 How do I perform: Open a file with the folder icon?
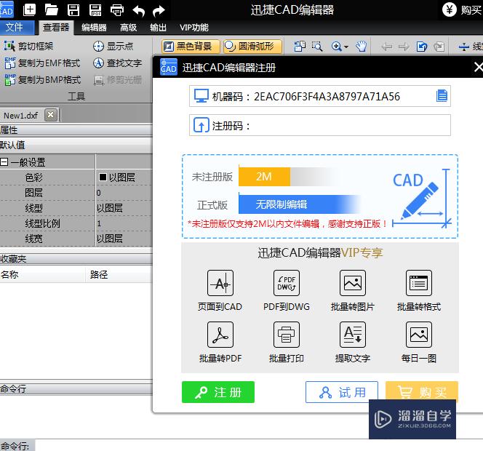click(x=51, y=10)
